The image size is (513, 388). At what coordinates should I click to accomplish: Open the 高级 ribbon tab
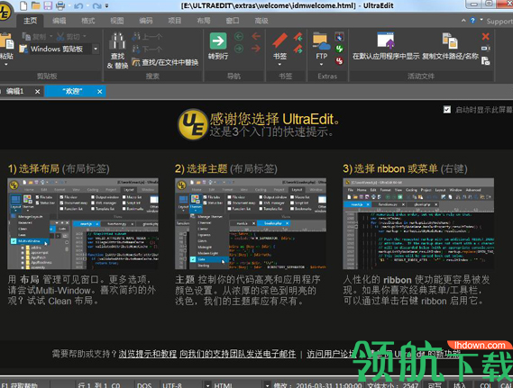click(261, 21)
